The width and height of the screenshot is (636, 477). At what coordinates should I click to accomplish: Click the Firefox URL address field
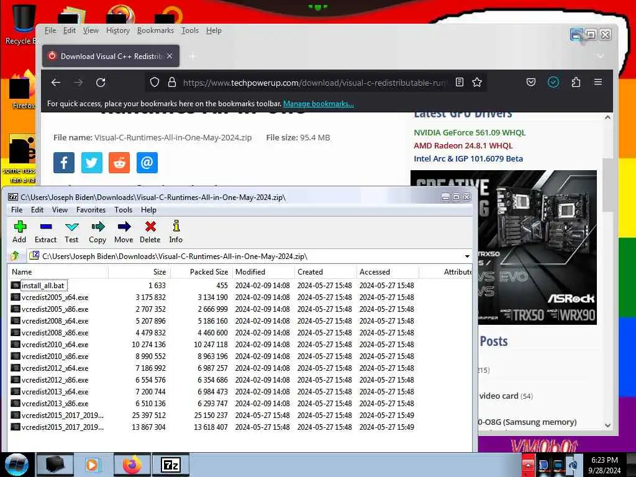coord(314,83)
